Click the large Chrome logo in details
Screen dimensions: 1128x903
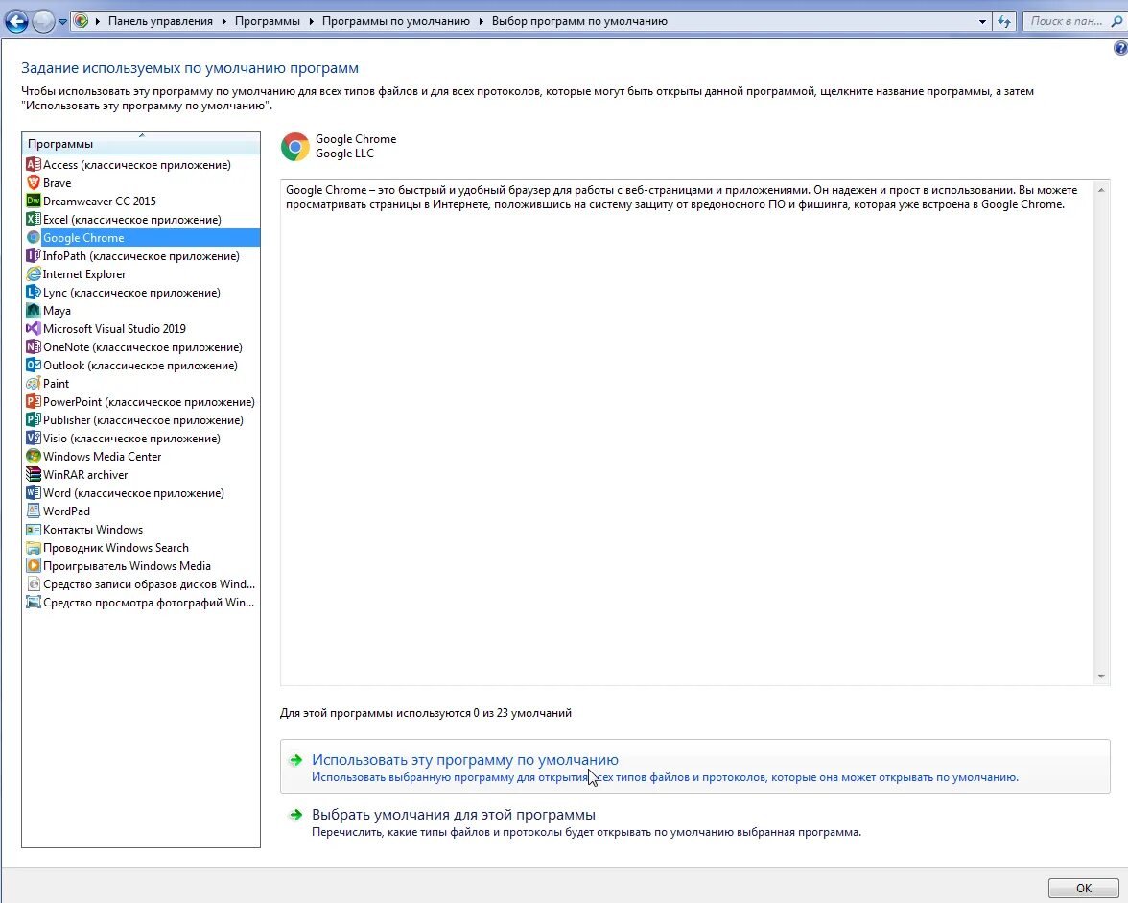coord(295,146)
